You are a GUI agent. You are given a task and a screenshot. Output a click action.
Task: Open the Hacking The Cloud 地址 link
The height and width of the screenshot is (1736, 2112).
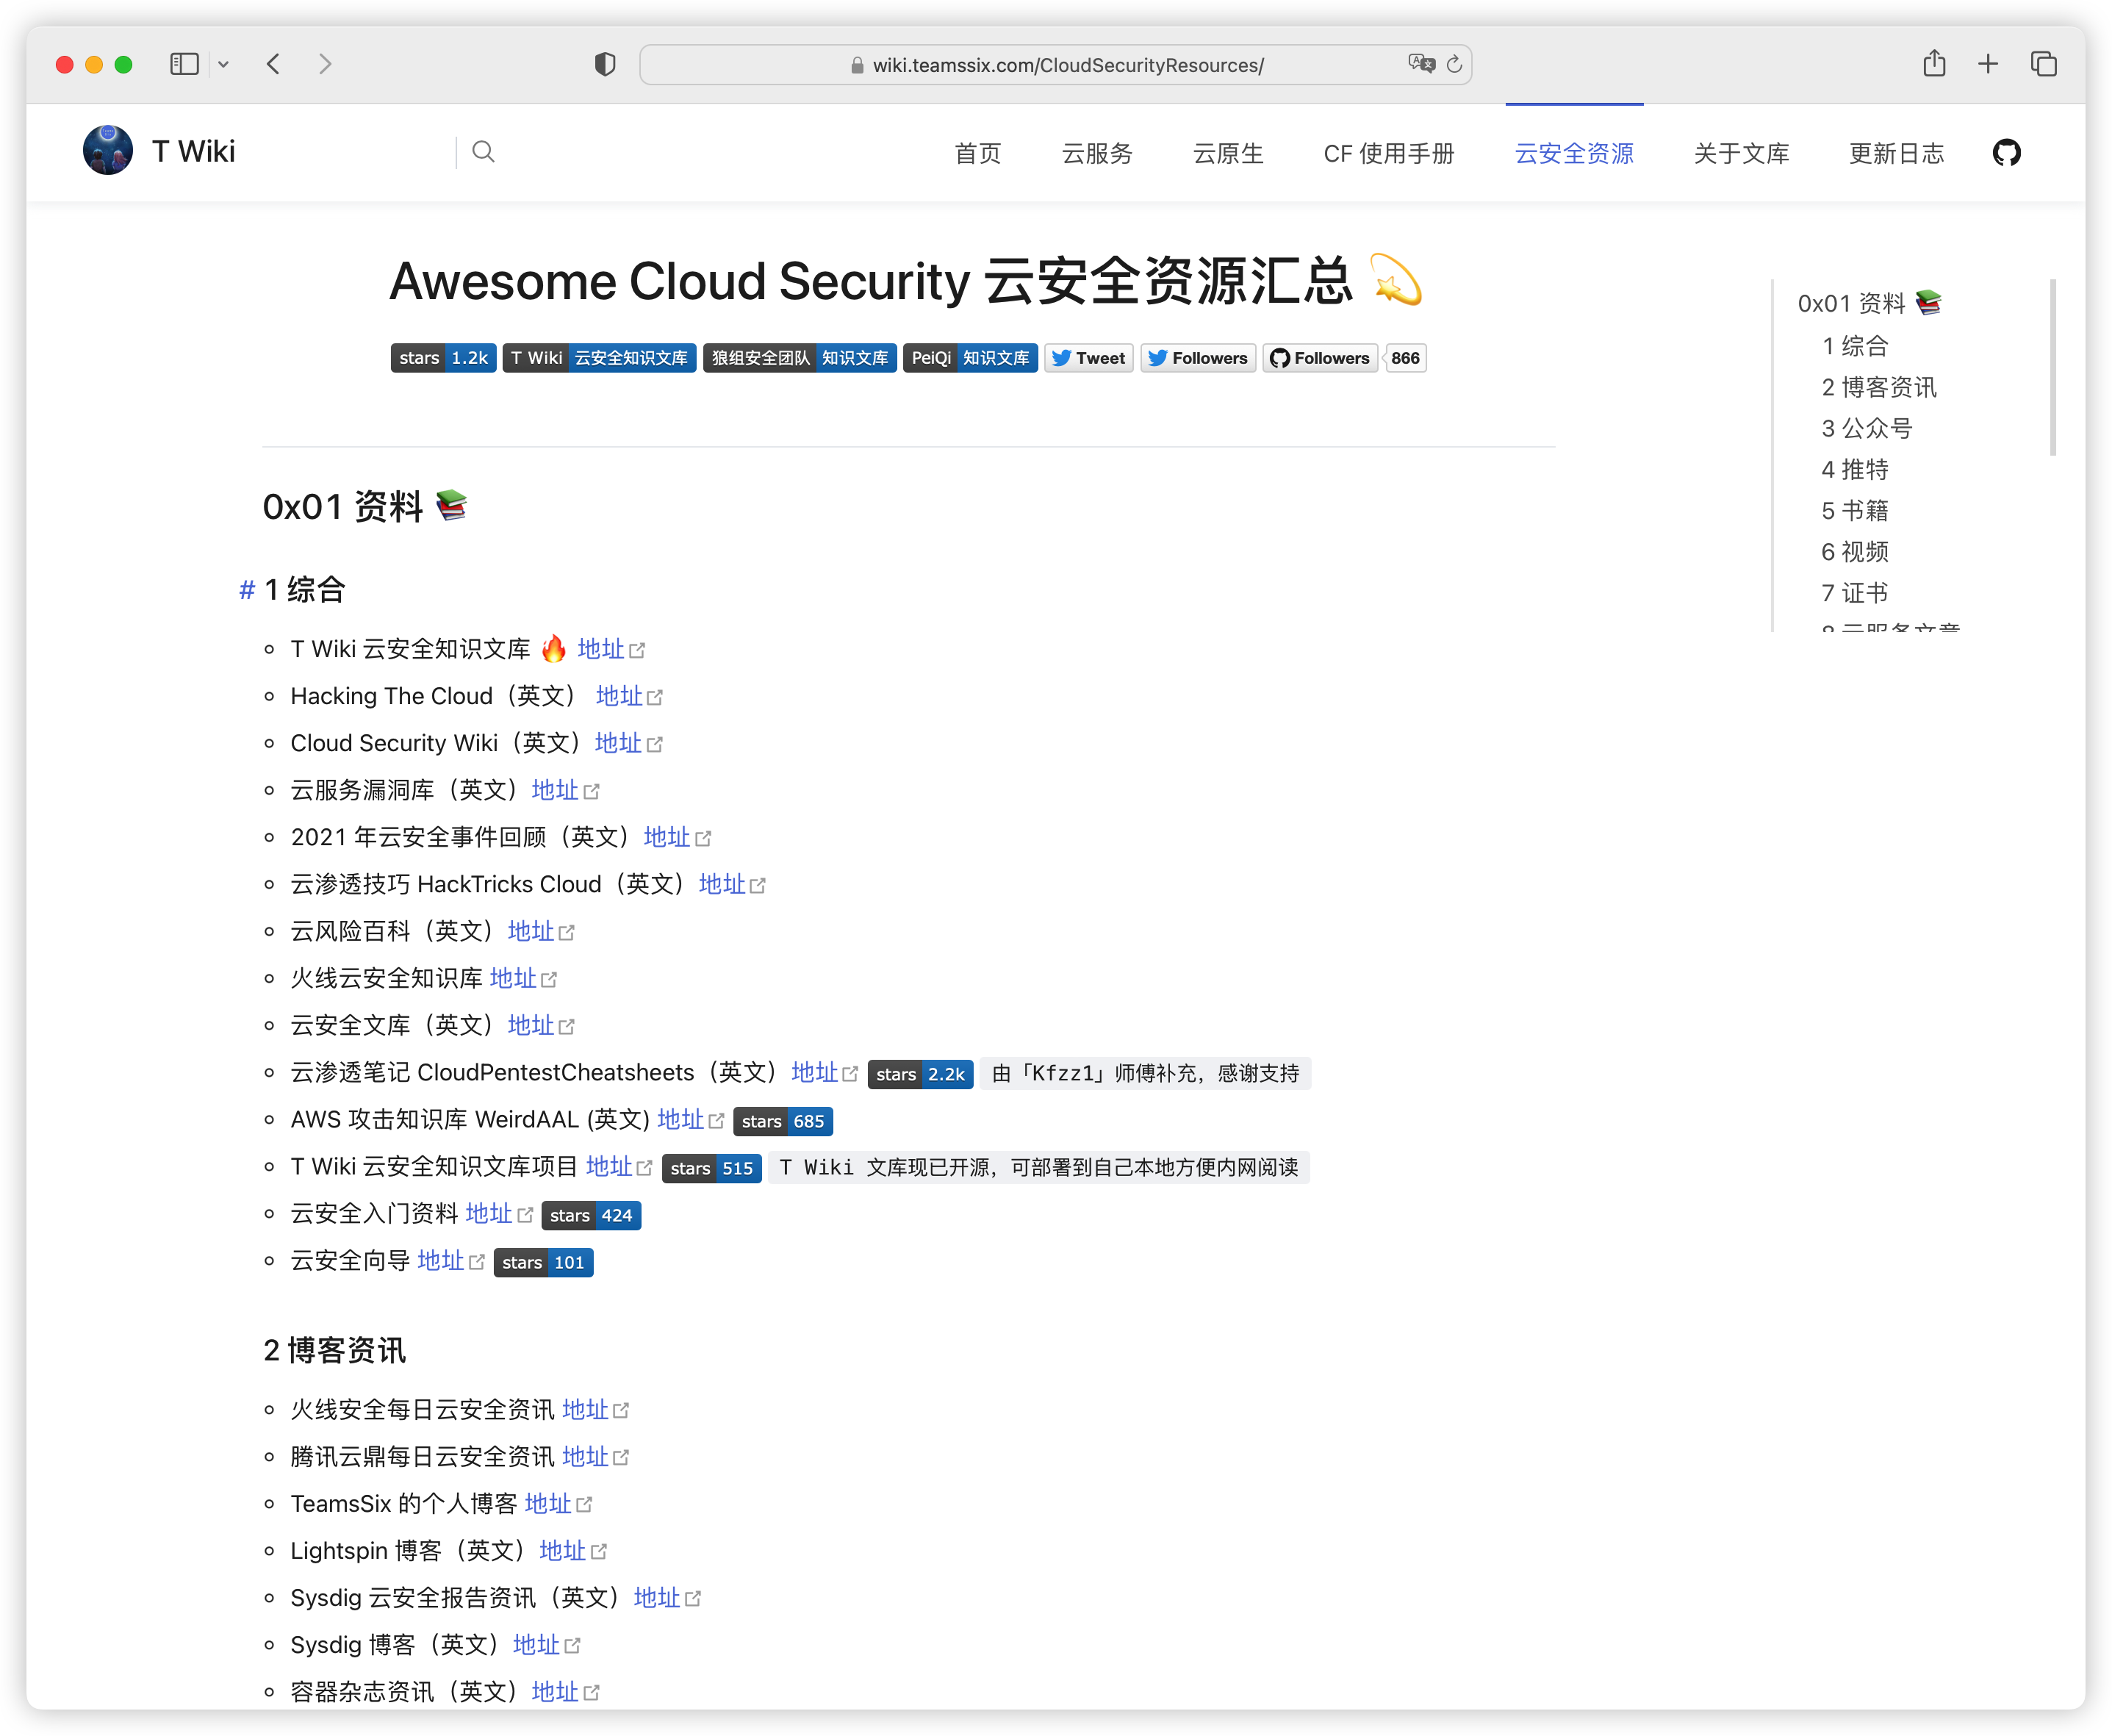(x=619, y=696)
